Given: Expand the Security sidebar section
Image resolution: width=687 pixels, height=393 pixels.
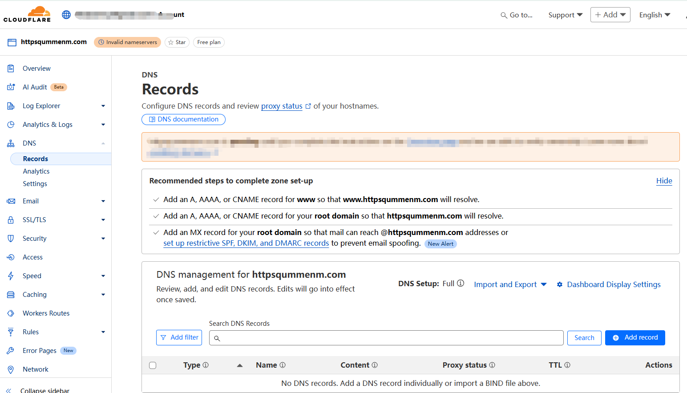Looking at the screenshot, I should click(103, 239).
